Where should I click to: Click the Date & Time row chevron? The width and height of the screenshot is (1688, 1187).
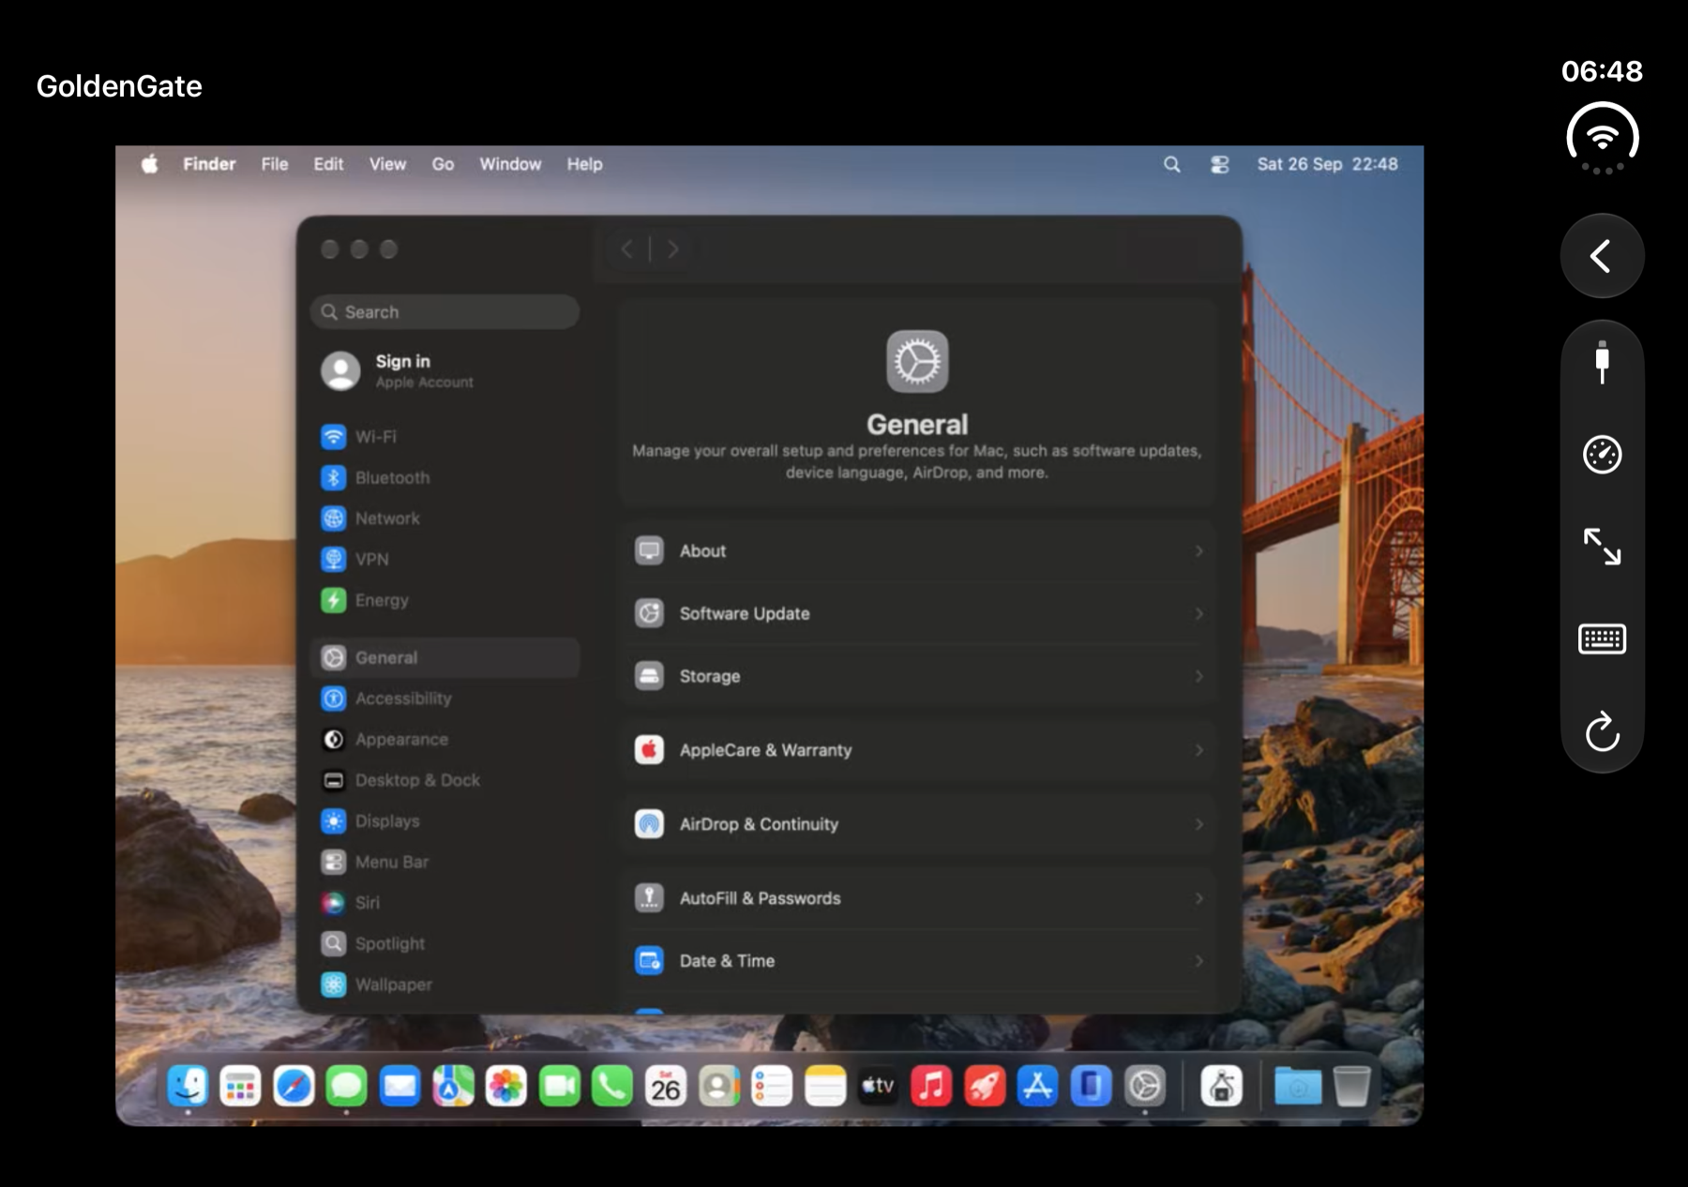click(x=1198, y=961)
